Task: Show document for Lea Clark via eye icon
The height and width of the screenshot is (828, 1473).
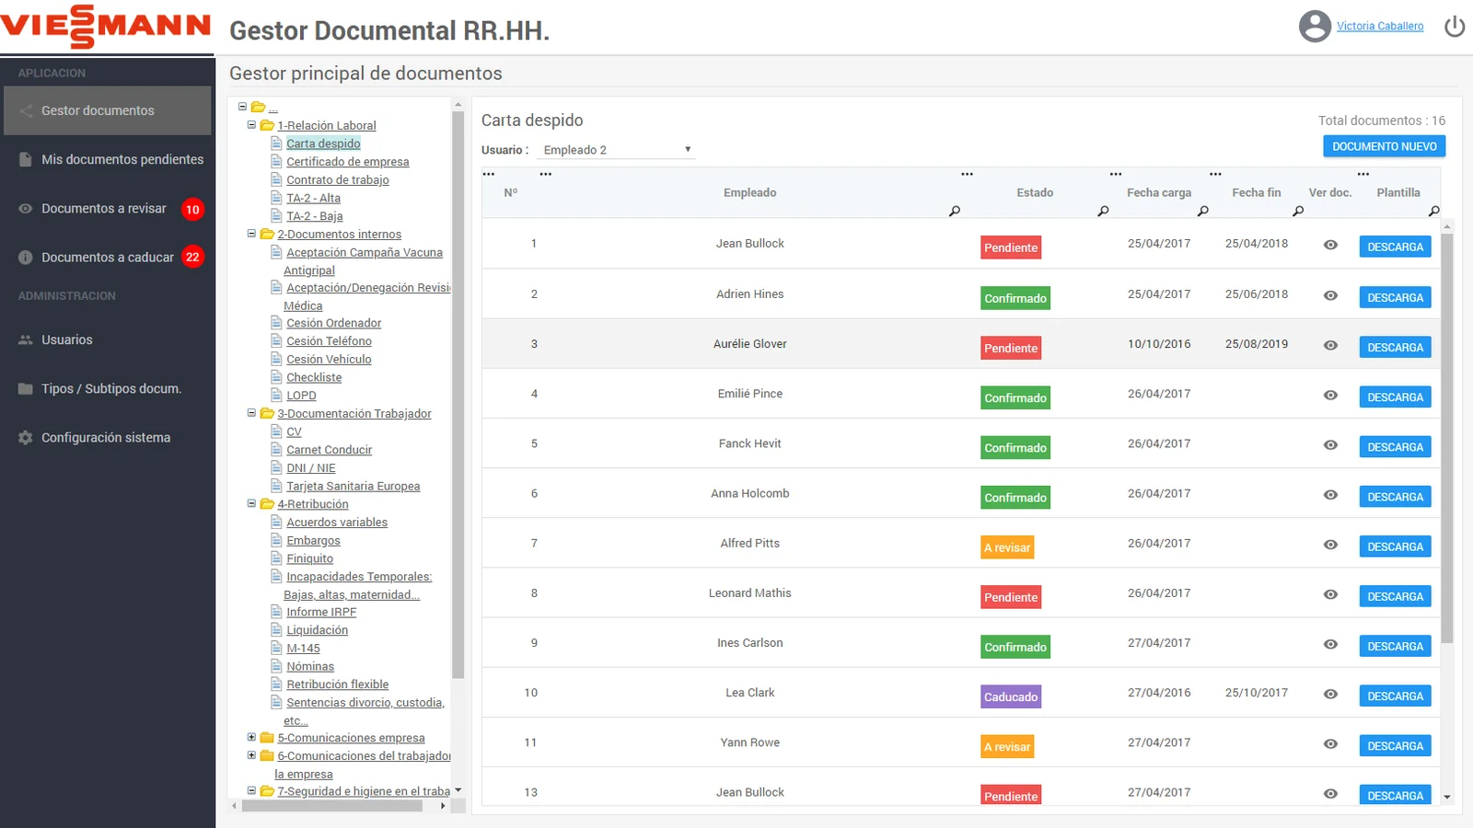Action: pos(1330,695)
